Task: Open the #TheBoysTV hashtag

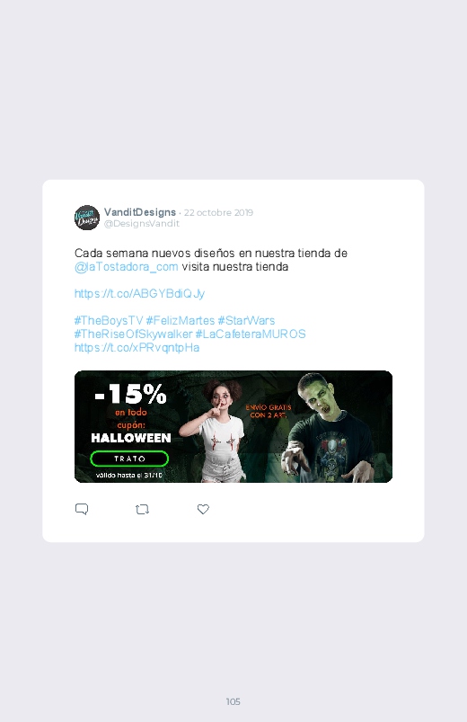Action: (x=109, y=320)
